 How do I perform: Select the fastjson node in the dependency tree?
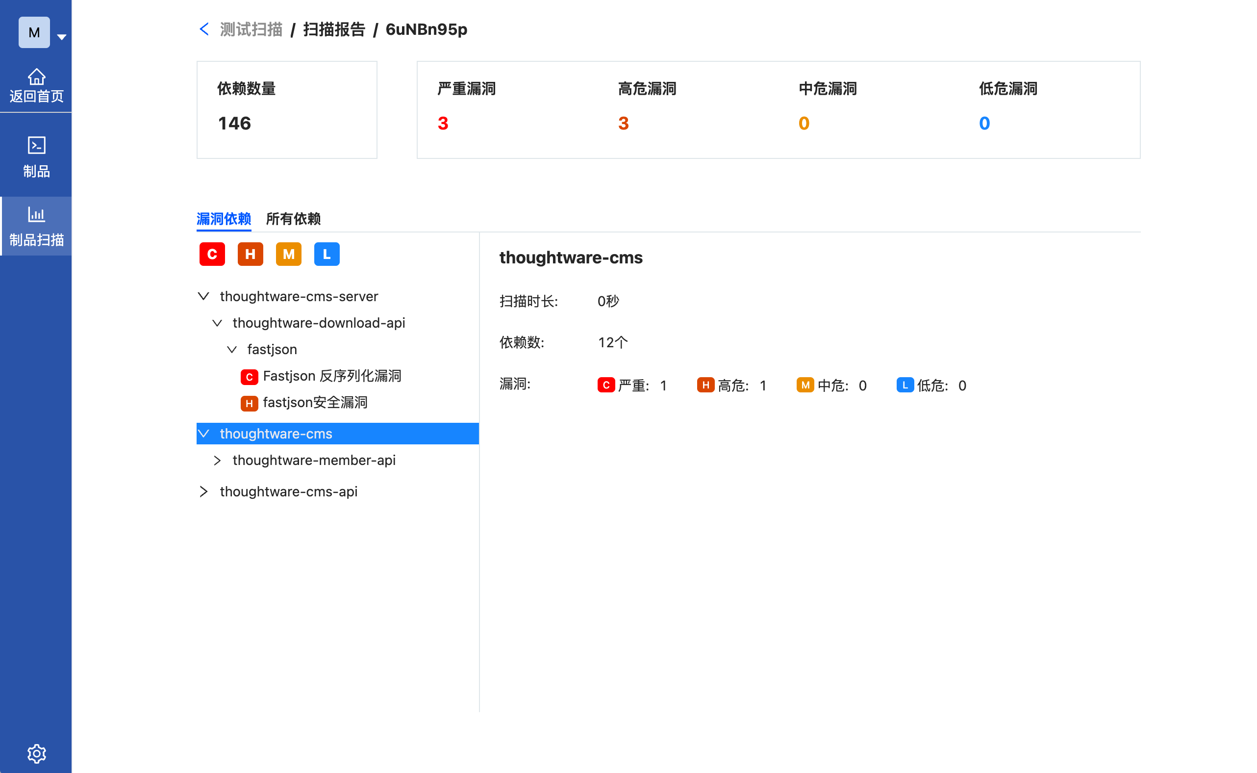272,349
